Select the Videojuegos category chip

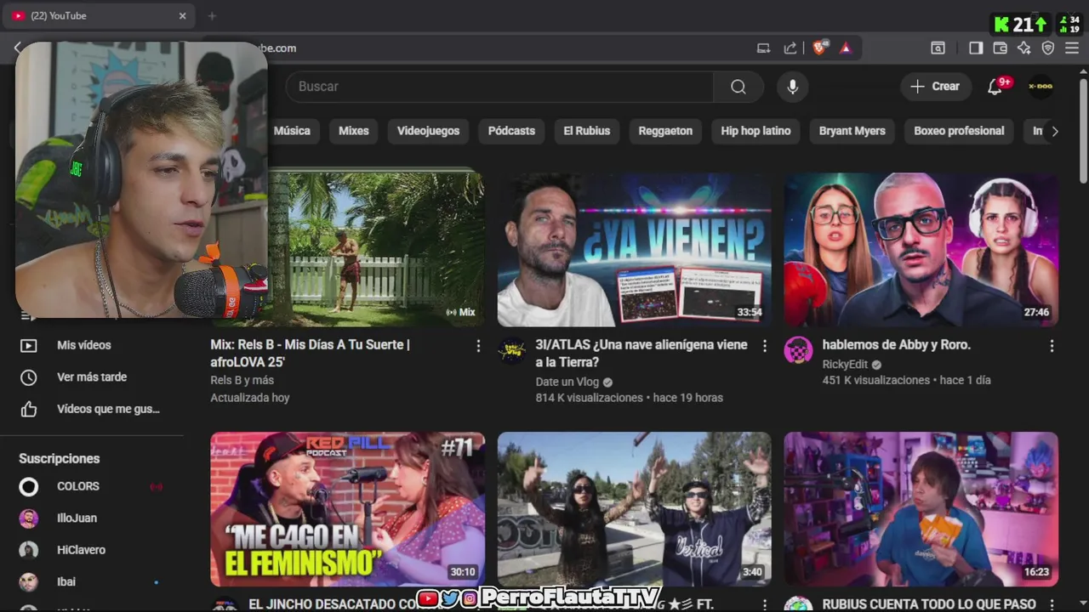coord(428,131)
